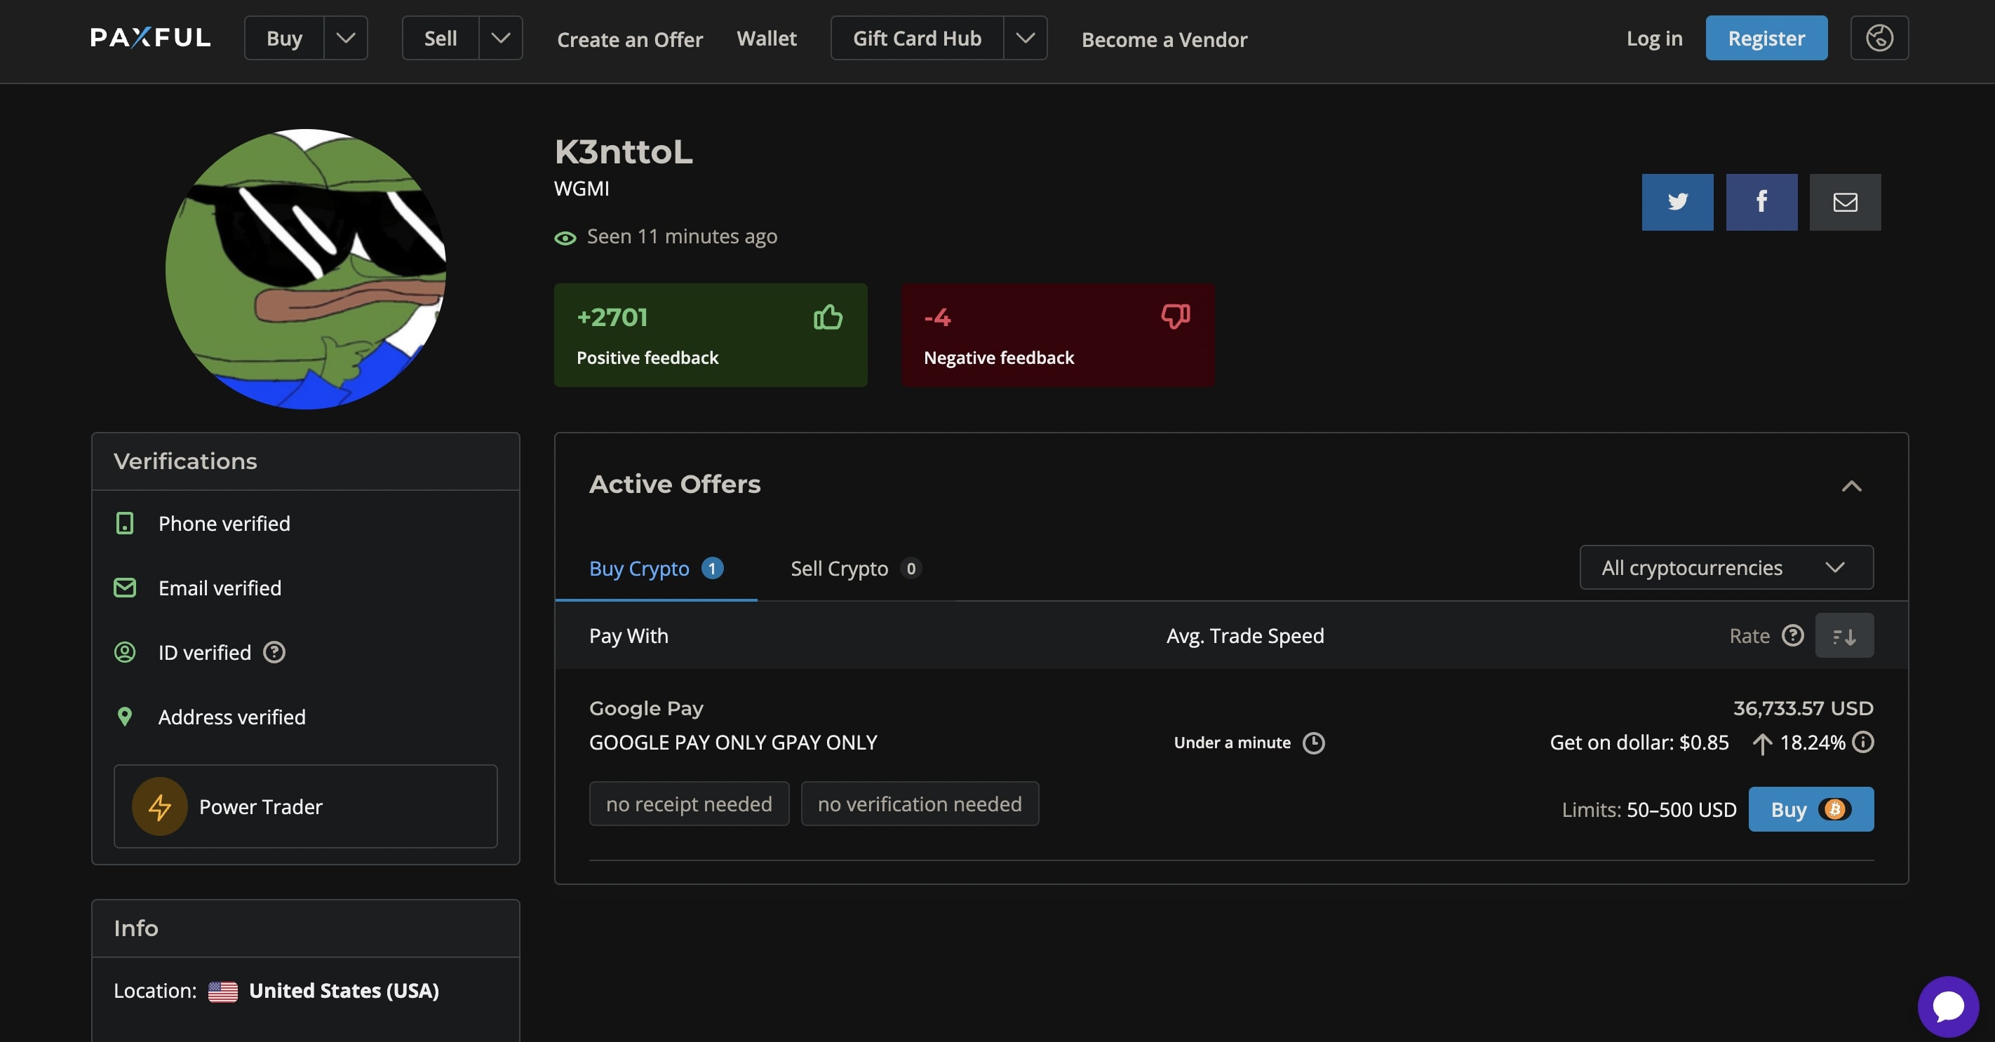Share profile via email envelope icon

(x=1845, y=202)
